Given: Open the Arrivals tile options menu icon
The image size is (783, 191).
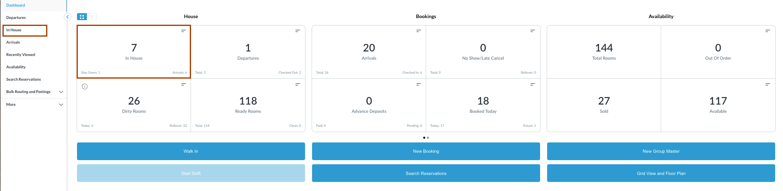Looking at the screenshot, I should pos(419,31).
